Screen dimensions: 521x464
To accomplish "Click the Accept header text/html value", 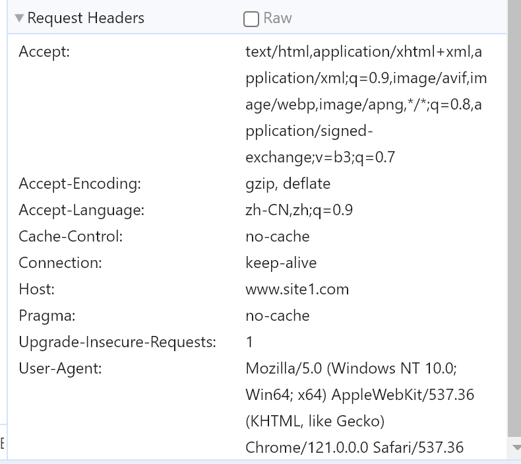I will (x=364, y=51).
